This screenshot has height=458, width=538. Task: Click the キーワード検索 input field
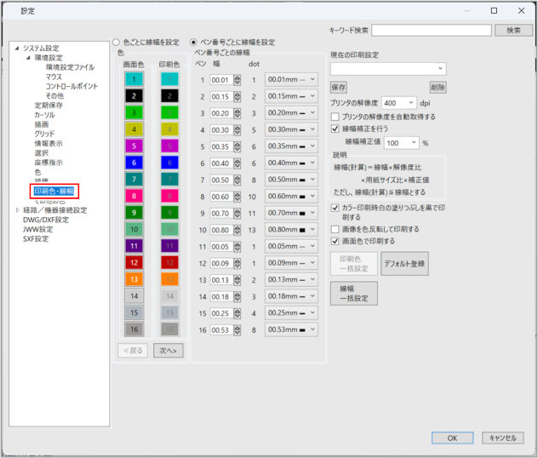432,30
